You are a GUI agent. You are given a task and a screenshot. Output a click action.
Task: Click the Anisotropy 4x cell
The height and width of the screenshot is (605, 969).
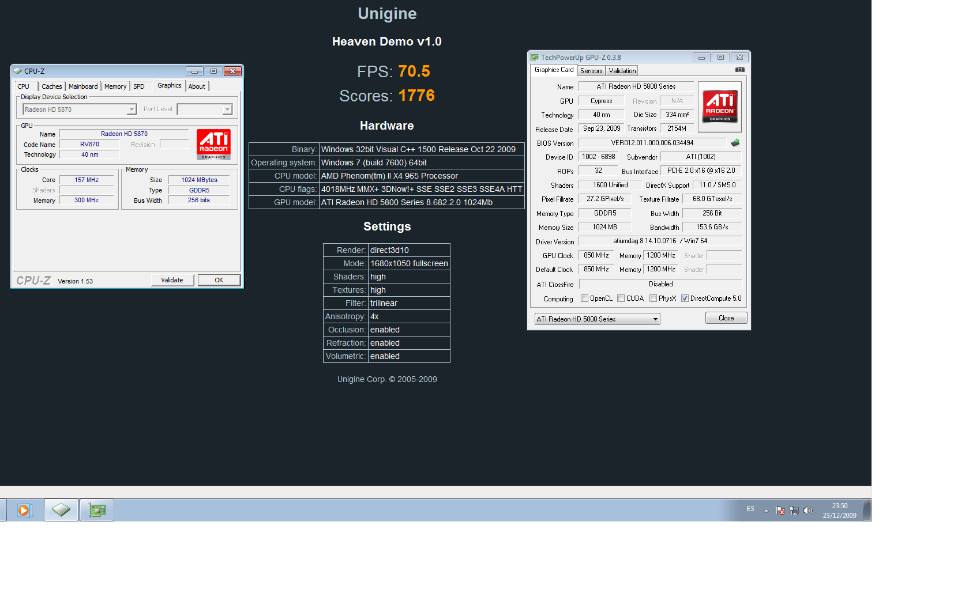click(409, 316)
